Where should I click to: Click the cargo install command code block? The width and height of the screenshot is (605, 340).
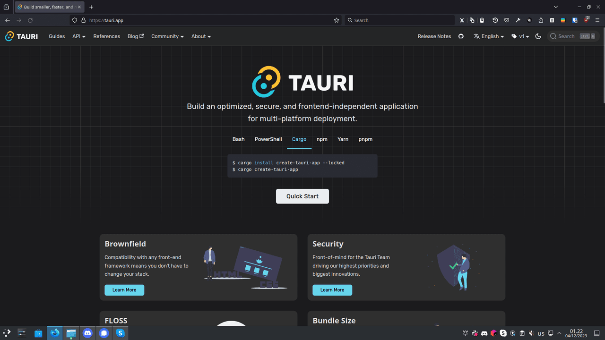pos(302,166)
